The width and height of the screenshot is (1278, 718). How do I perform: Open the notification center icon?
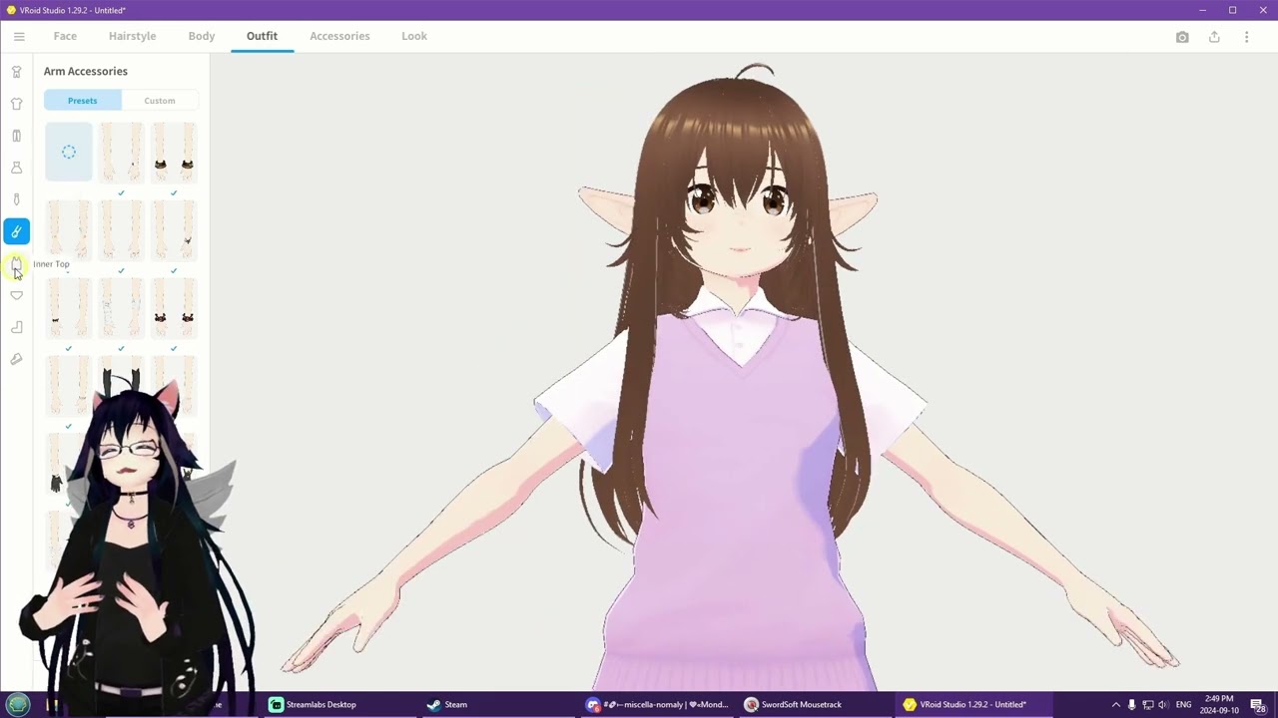tap(1258, 705)
